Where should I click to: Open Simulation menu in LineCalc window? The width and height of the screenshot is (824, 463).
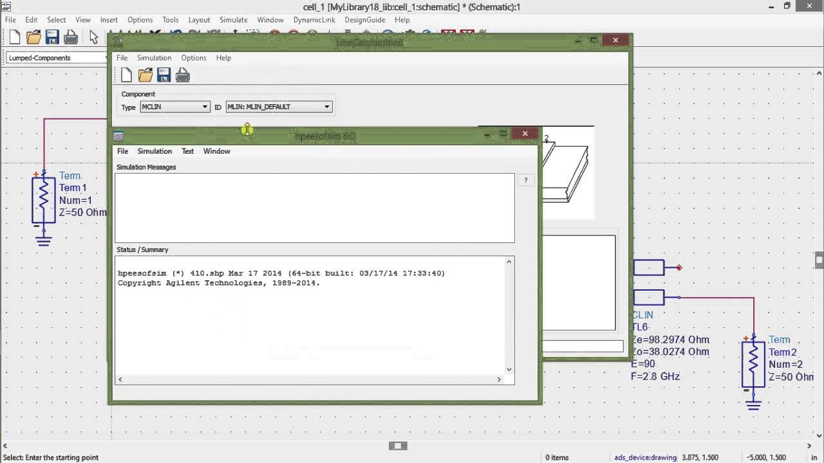(x=154, y=58)
